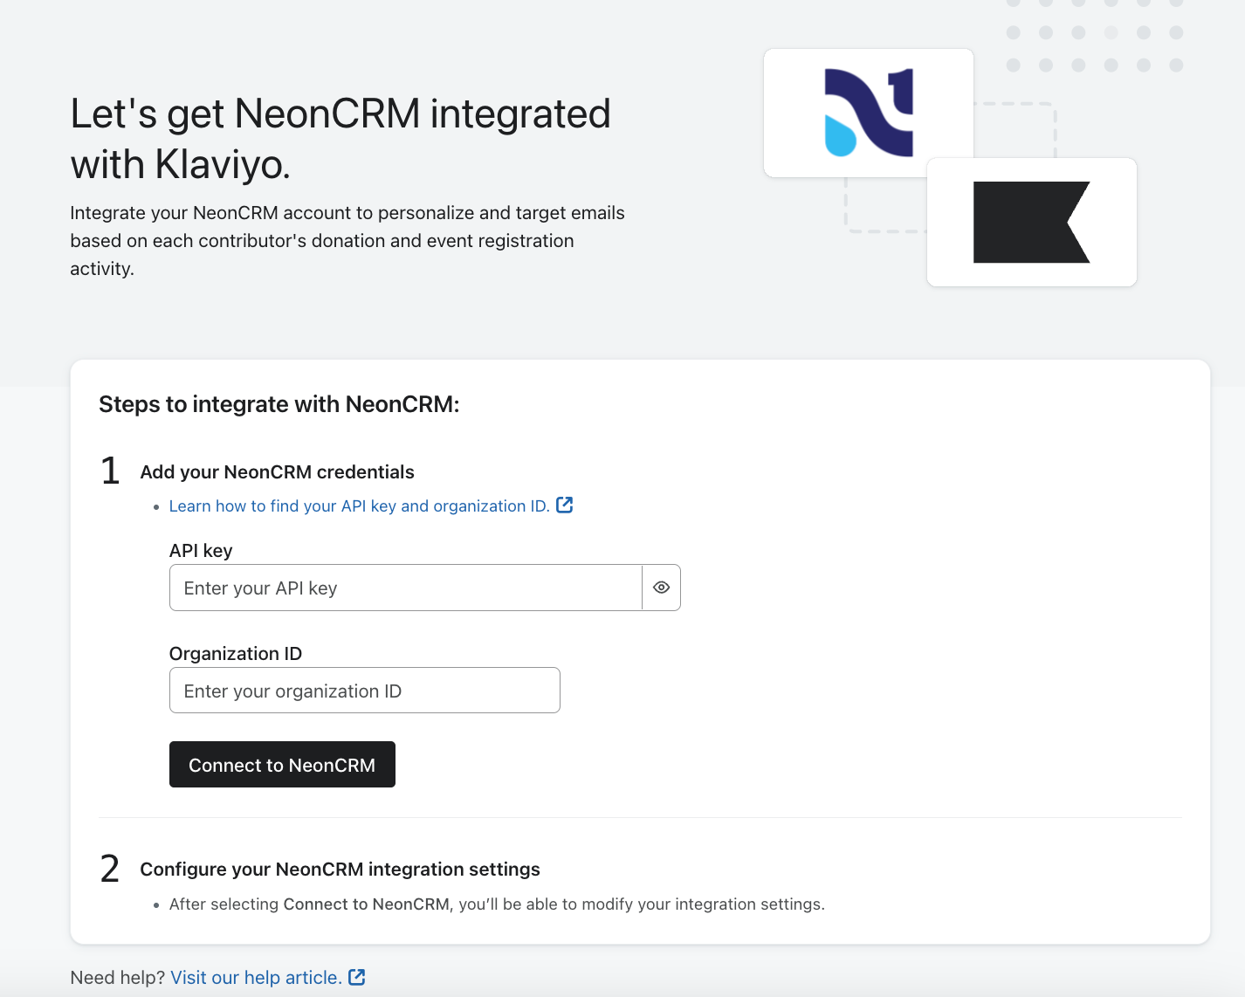
Task: Click bold Connect to NeonCRM text in step 2
Action: pyautogui.click(x=366, y=904)
